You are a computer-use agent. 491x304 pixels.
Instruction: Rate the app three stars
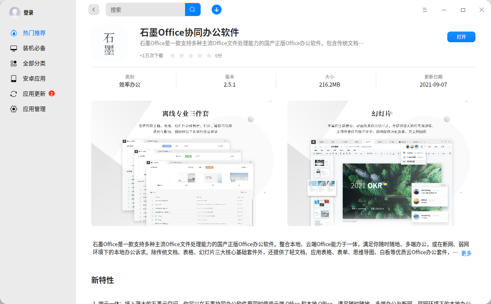click(191, 55)
